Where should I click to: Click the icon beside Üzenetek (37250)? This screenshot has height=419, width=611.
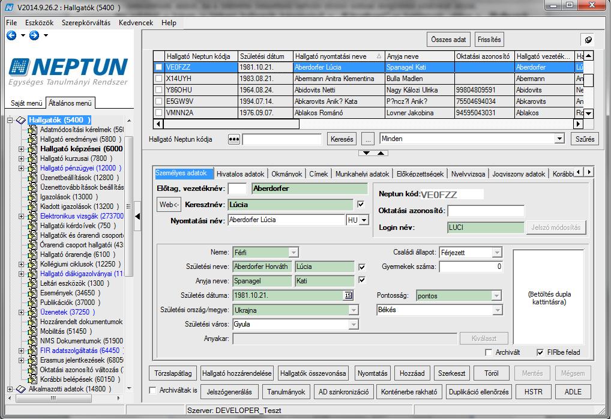[x=32, y=312]
